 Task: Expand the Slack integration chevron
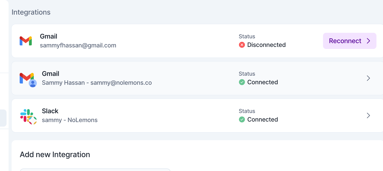point(368,116)
